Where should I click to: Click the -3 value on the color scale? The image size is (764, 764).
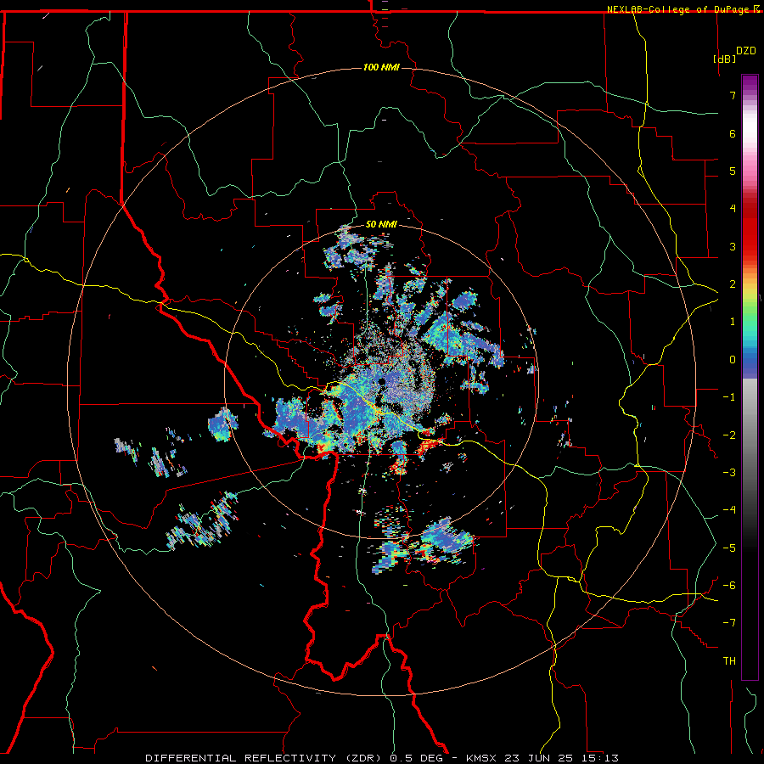click(729, 473)
